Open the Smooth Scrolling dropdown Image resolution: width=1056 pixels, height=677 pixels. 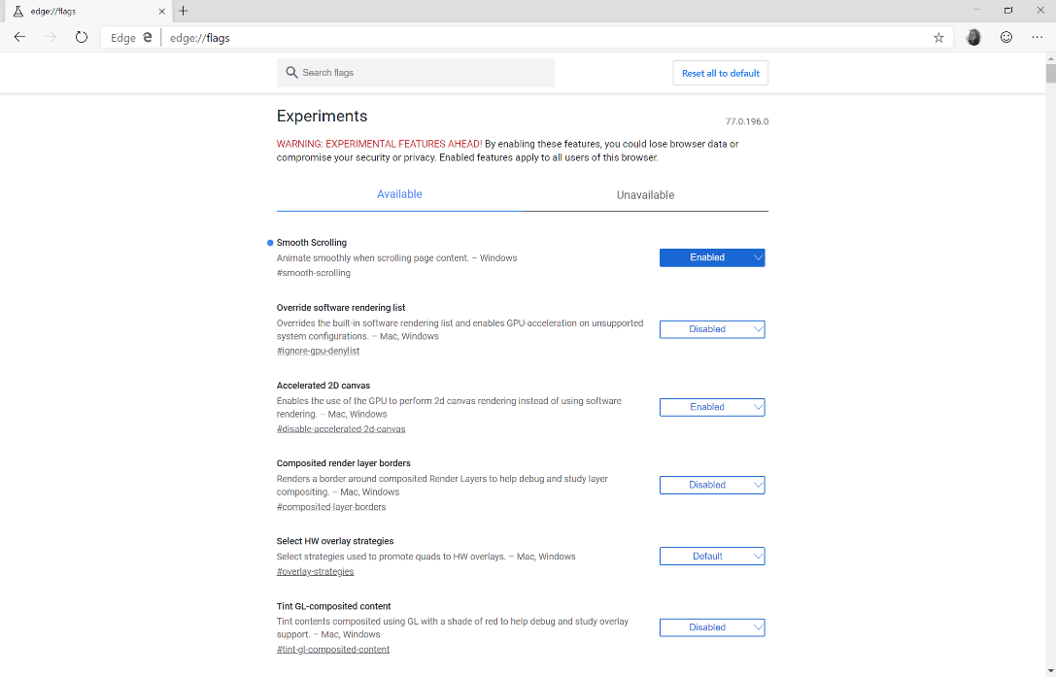coord(712,257)
